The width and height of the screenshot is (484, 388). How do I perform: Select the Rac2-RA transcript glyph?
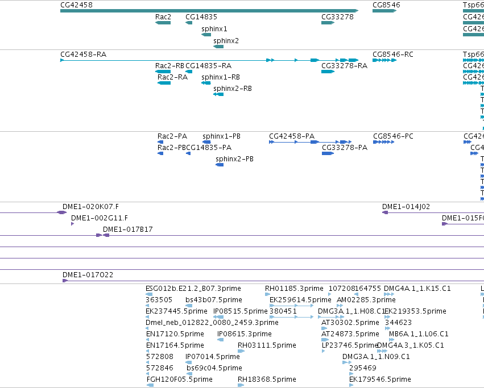pyautogui.click(x=164, y=83)
